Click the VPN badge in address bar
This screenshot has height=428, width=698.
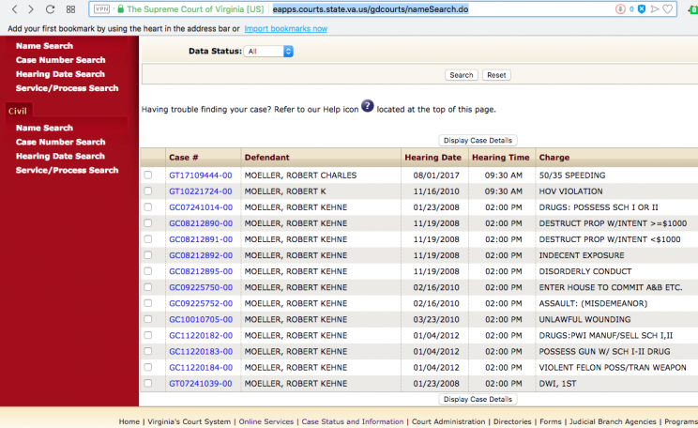point(102,9)
